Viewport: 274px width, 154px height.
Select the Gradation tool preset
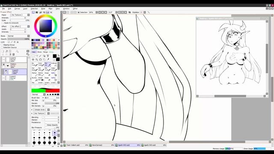41,79
